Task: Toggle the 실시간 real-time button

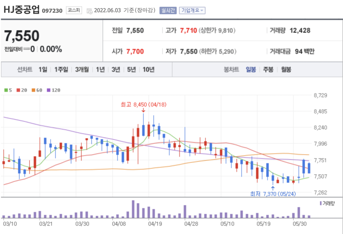Action: pos(168,10)
